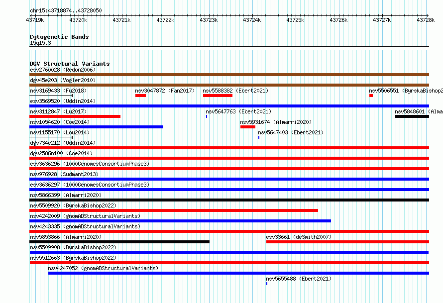Image resolution: width=443 pixels, height=303 pixels.
Task: Open esv3636296 (1000GenomesConsortiumPhase3) label
Action: pos(90,164)
